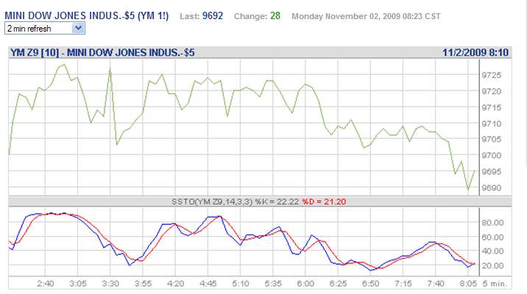Click the Change: label
This screenshot has width=527, height=294.
pos(251,16)
